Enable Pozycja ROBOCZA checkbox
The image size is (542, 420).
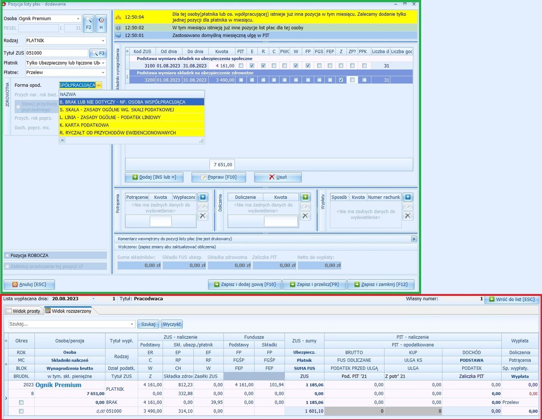tap(7, 255)
